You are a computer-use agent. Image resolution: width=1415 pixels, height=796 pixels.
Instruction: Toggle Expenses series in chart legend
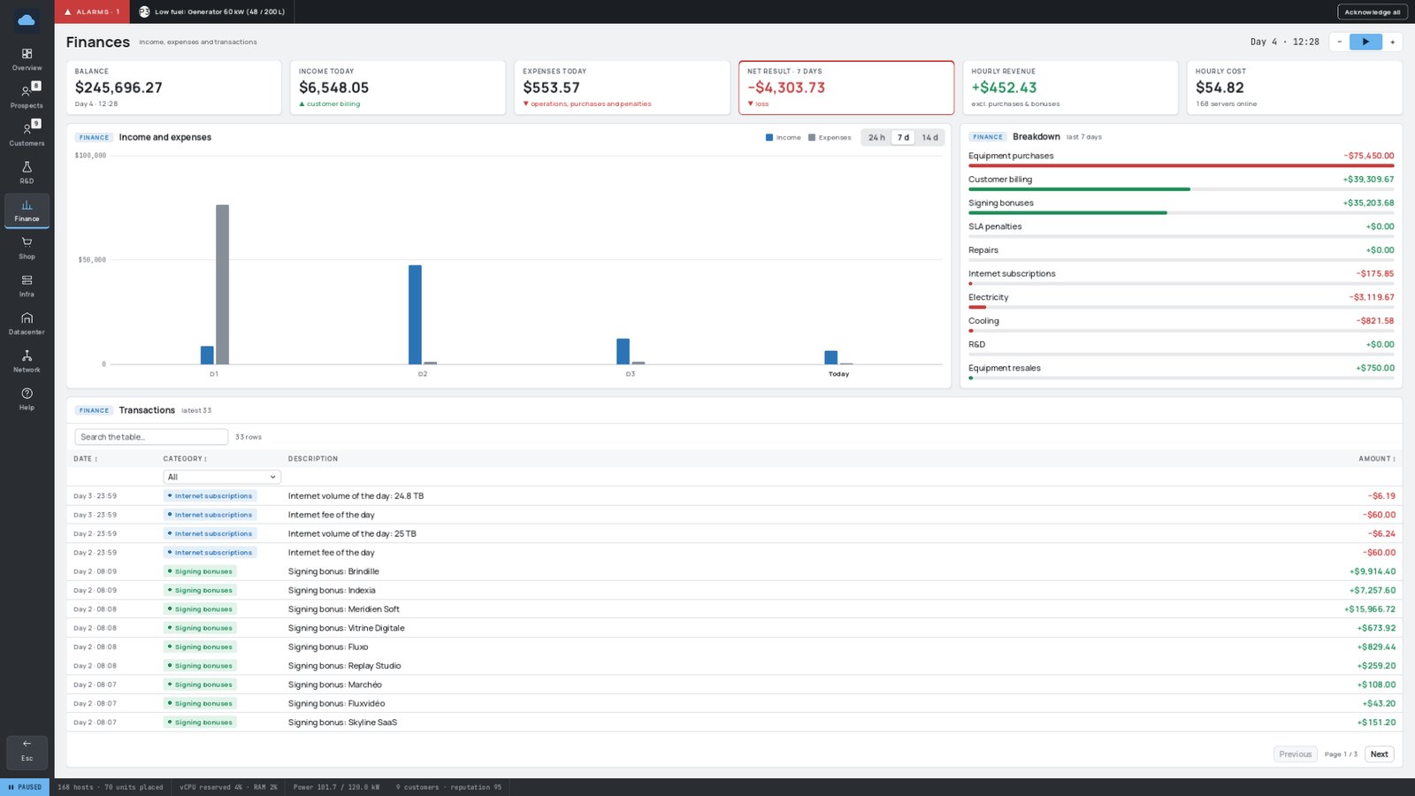pos(830,137)
